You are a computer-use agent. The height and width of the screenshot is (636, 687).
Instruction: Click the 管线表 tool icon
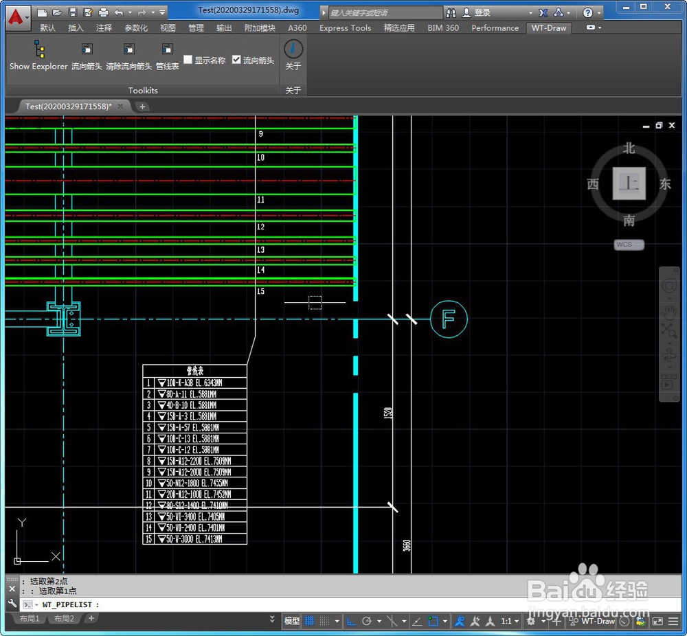click(168, 49)
